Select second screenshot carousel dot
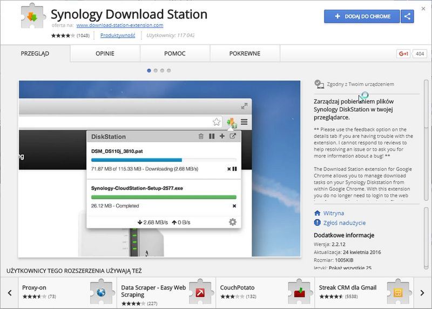 coord(156,71)
